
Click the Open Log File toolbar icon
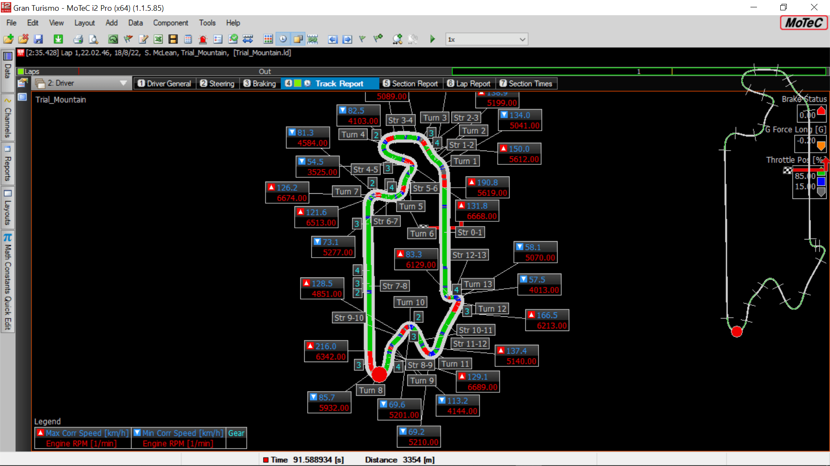click(9, 39)
